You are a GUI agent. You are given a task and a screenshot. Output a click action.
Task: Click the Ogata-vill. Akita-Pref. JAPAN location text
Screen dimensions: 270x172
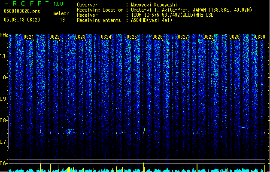tap(191, 10)
